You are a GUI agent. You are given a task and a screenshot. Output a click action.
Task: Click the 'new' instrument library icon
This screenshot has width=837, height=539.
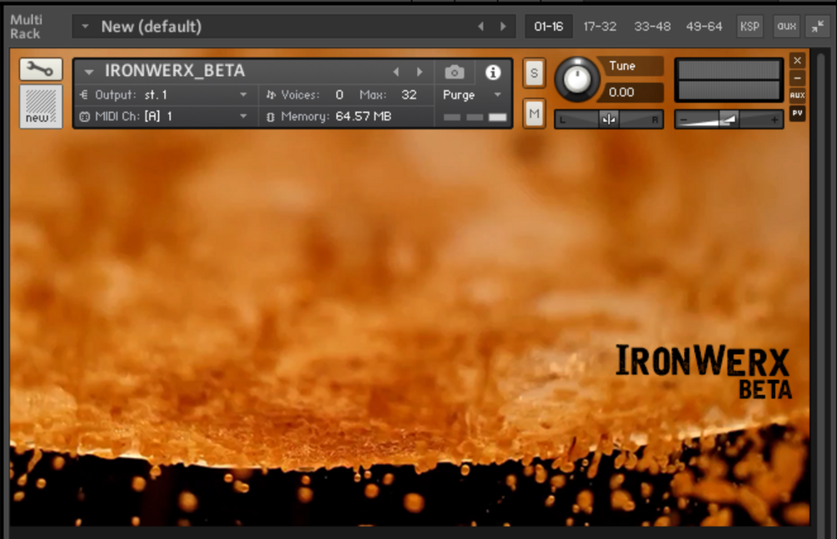coord(41,107)
